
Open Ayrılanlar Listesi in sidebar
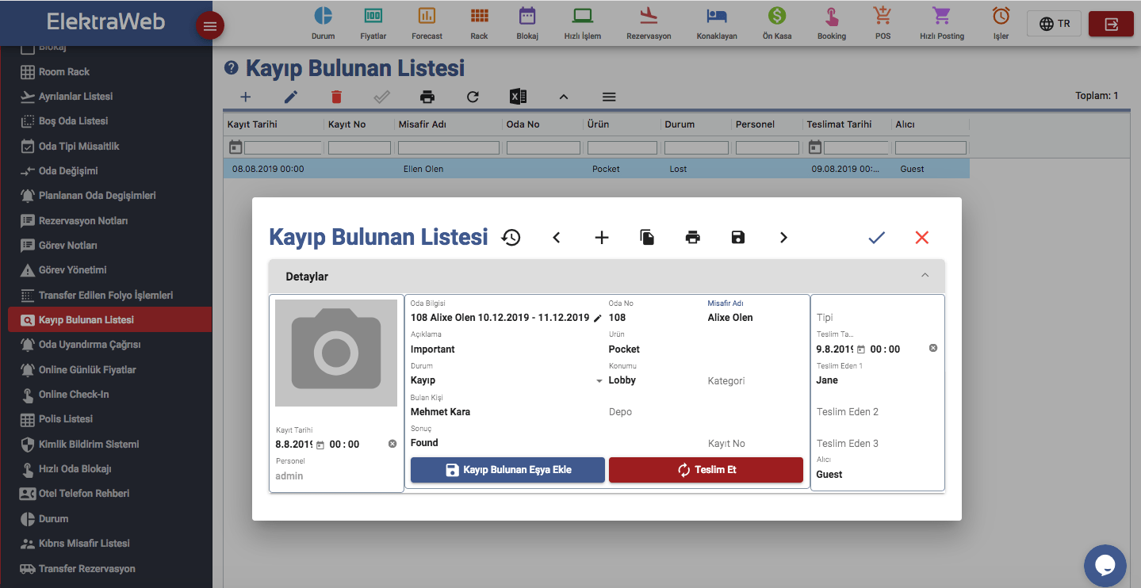(x=75, y=96)
